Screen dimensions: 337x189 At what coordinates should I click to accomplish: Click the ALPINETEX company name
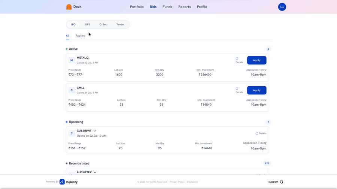[x=84, y=172]
